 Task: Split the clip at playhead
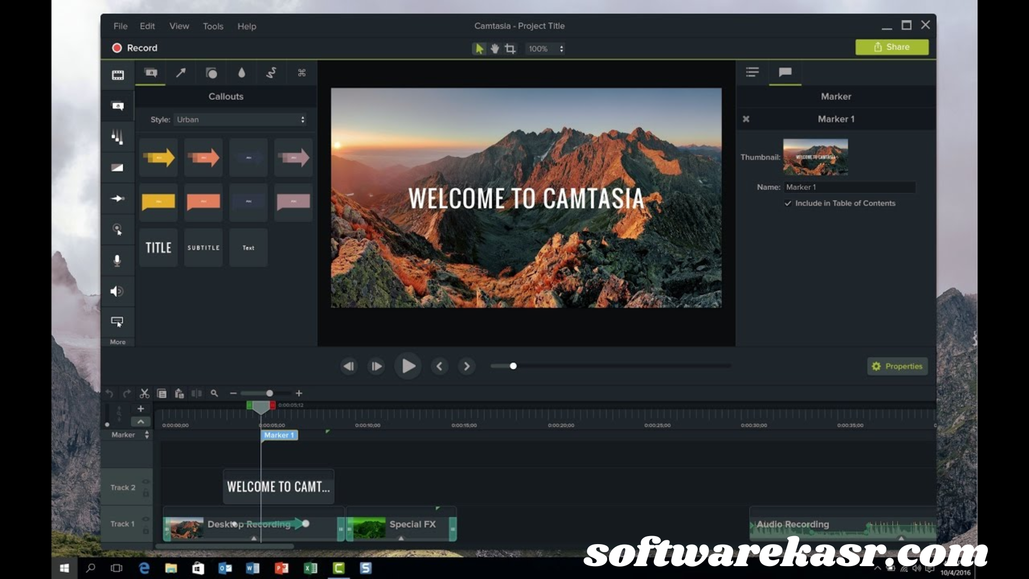coord(197,394)
